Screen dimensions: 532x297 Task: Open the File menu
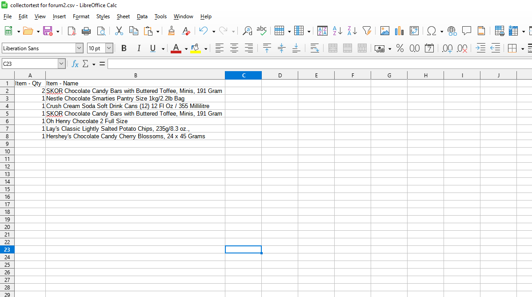[8, 16]
